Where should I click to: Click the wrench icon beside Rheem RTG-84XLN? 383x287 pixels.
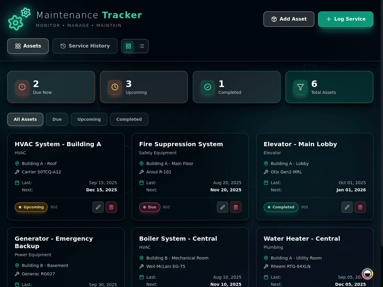coord(266,266)
